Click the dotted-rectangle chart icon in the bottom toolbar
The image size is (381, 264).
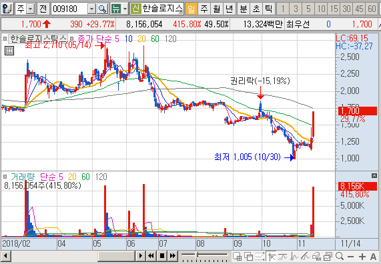(x=260, y=256)
